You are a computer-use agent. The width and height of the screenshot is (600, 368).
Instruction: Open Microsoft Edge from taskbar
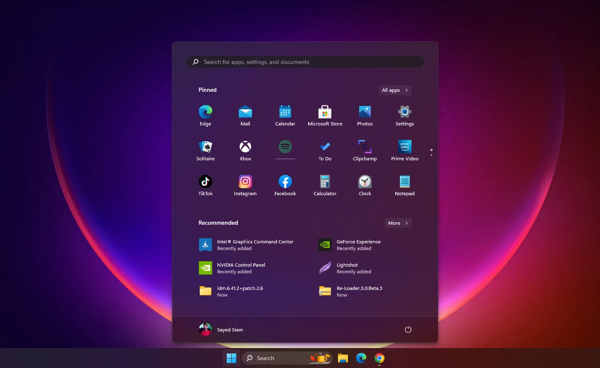pos(361,358)
